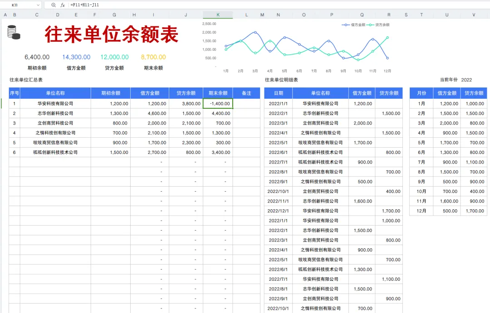Select cell 华安科技有限公司 in summary row 1
This screenshot has width=490, height=313.
point(55,104)
